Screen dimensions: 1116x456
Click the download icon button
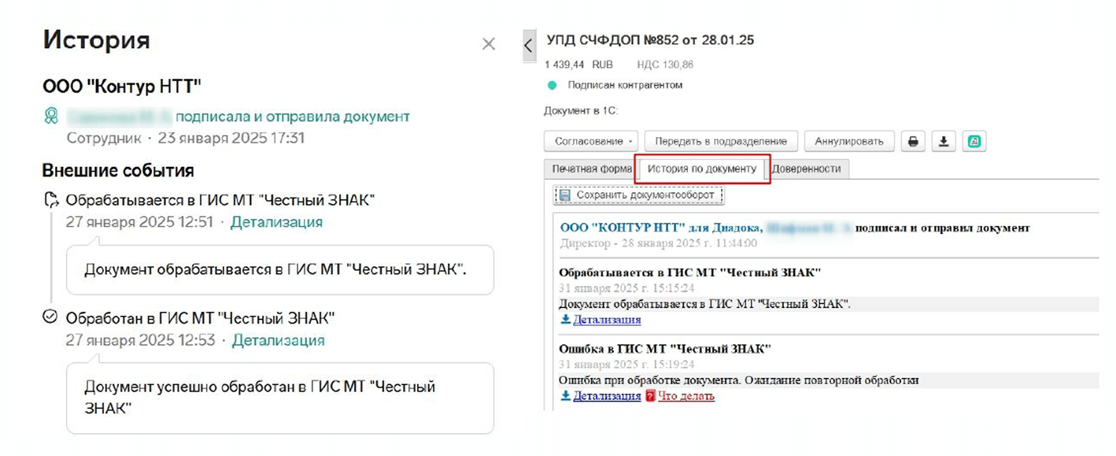pos(944,141)
